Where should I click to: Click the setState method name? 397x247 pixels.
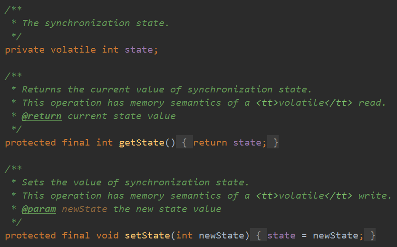[147, 235]
